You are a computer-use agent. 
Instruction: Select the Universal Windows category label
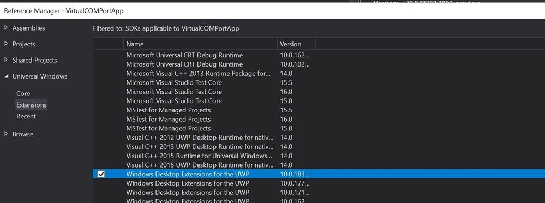[40, 76]
